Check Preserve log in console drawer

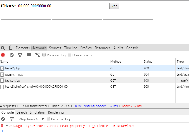coord(49,119)
